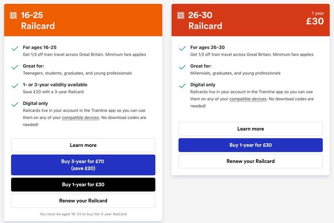Renew your 26-30 Railcard
334x223 pixels.
pos(250,161)
